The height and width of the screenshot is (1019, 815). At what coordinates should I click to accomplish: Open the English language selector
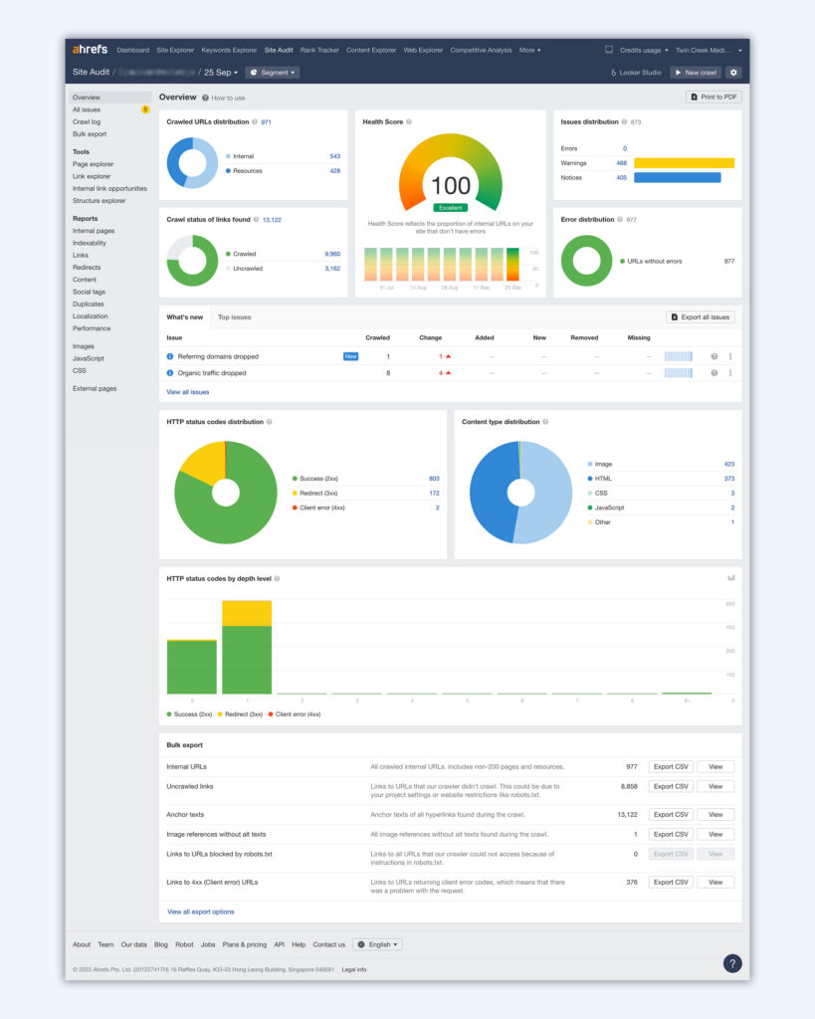378,944
